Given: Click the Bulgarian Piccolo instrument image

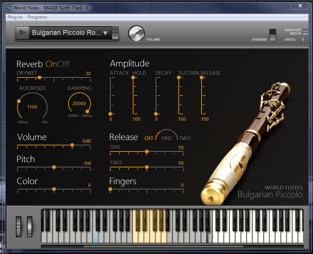Looking at the screenshot, I should pyautogui.click(x=245, y=143).
